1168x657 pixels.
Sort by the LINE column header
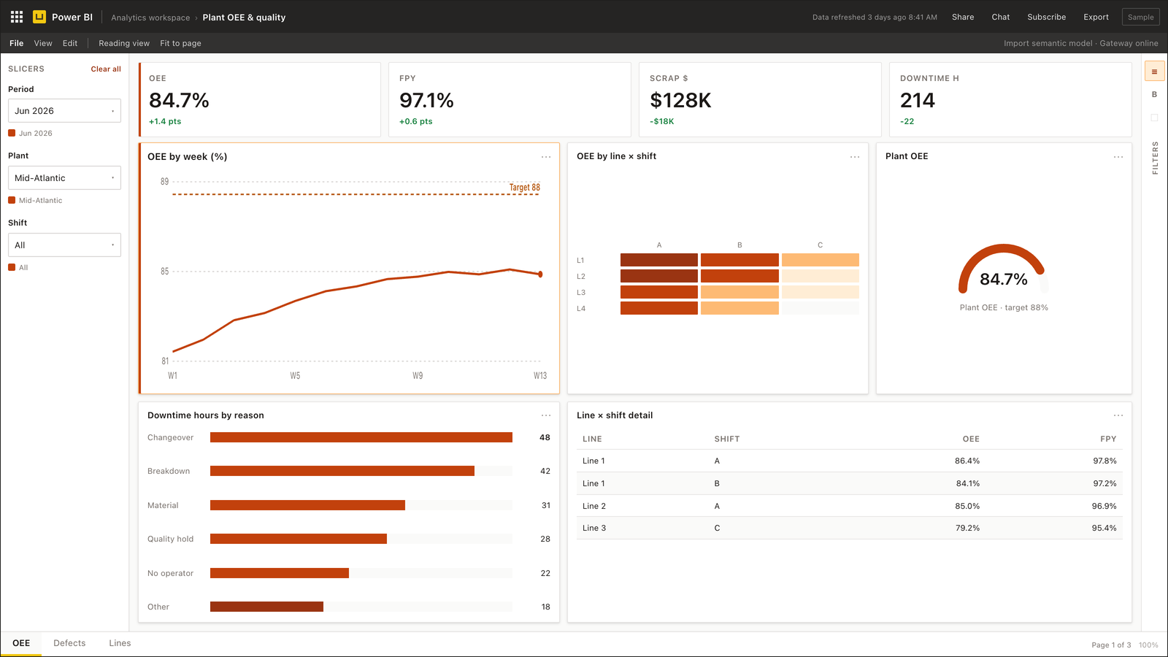(x=592, y=439)
